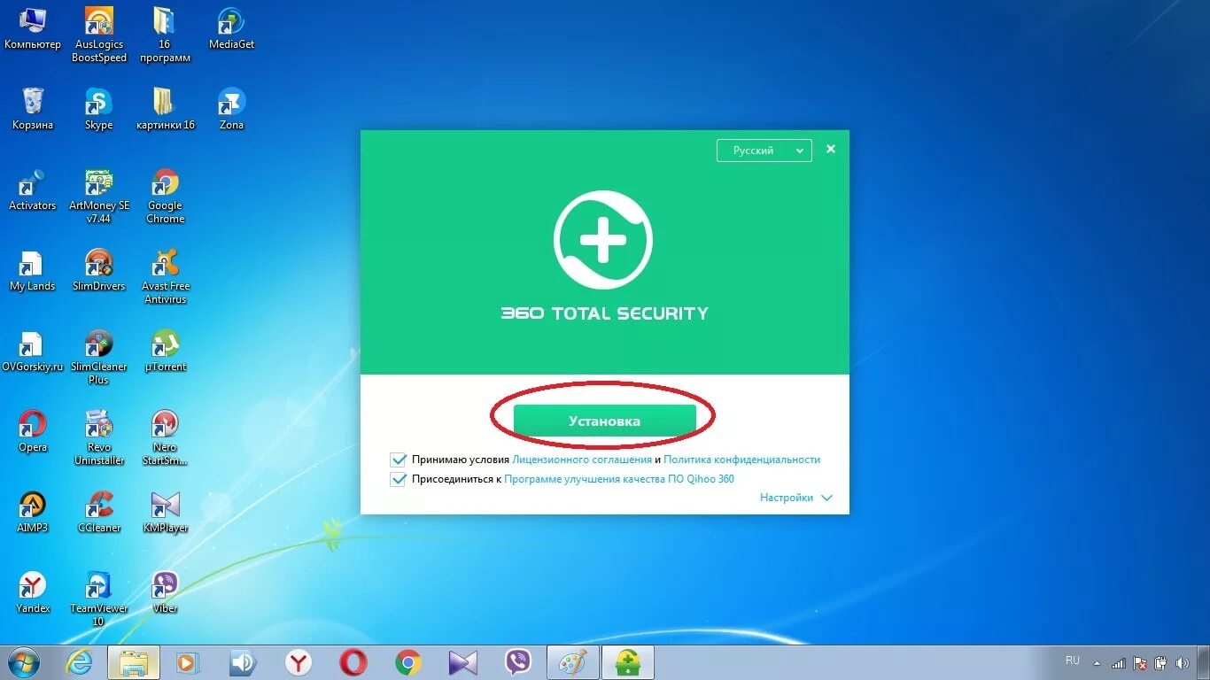Select the Google Chrome desktop shortcut
Image resolution: width=1210 pixels, height=680 pixels.
[x=165, y=197]
